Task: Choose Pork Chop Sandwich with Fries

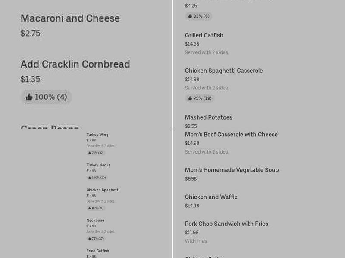Action: pyautogui.click(x=226, y=224)
